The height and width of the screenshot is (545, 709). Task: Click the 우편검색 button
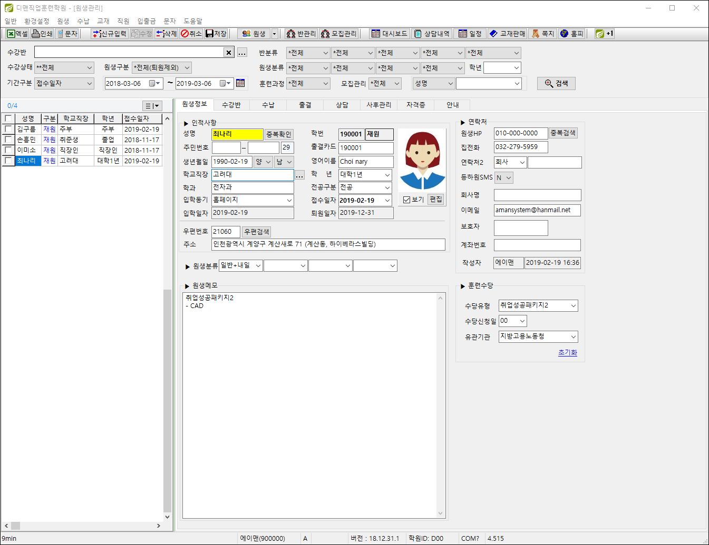pos(257,232)
